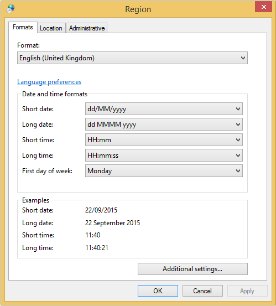Close the Region dialog window
This screenshot has width=276, height=306.
263,7
